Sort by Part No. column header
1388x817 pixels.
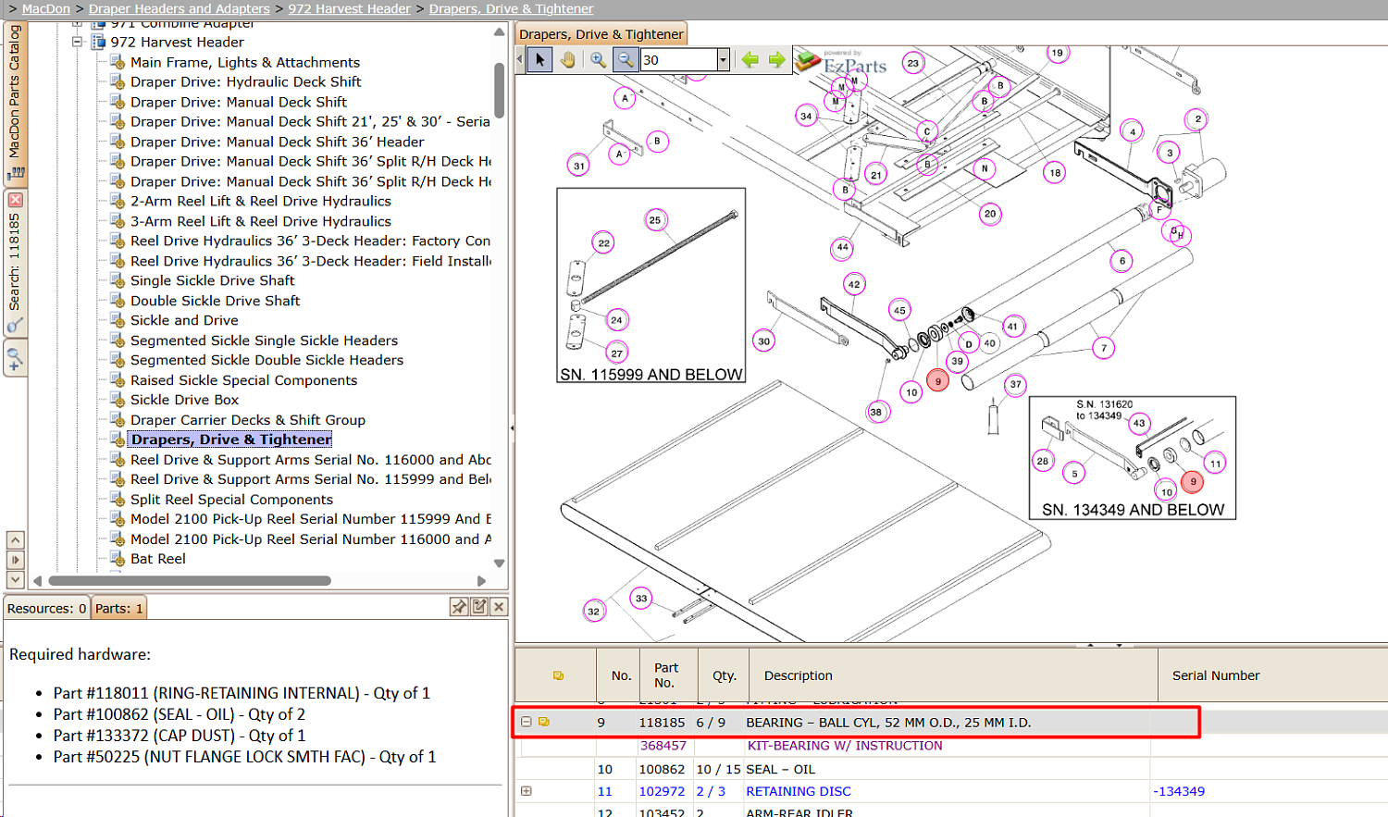point(665,675)
